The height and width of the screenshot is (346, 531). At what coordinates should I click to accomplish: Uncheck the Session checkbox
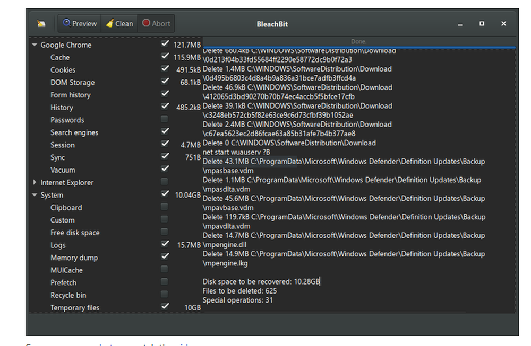pyautogui.click(x=165, y=144)
